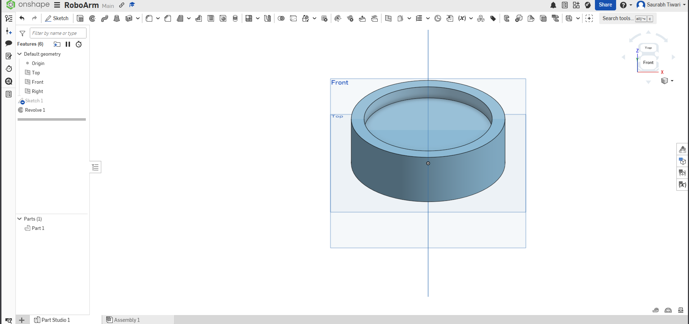Viewport: 689px width, 324px height.
Task: Add a folder to the feature list
Action: coord(57,44)
